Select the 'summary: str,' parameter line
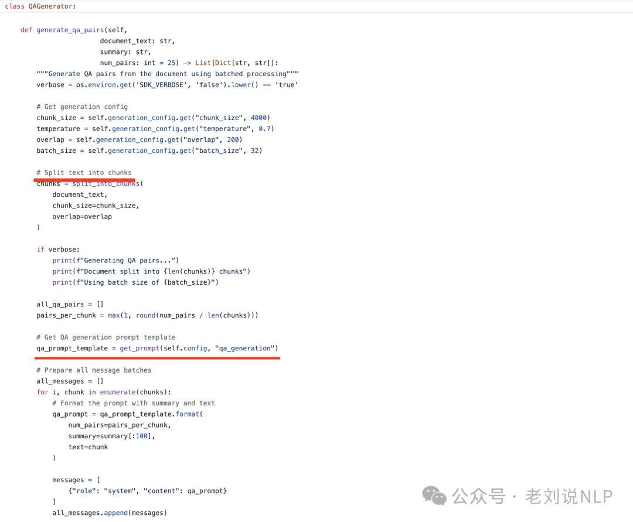Image resolution: width=633 pixels, height=522 pixels. click(x=125, y=52)
